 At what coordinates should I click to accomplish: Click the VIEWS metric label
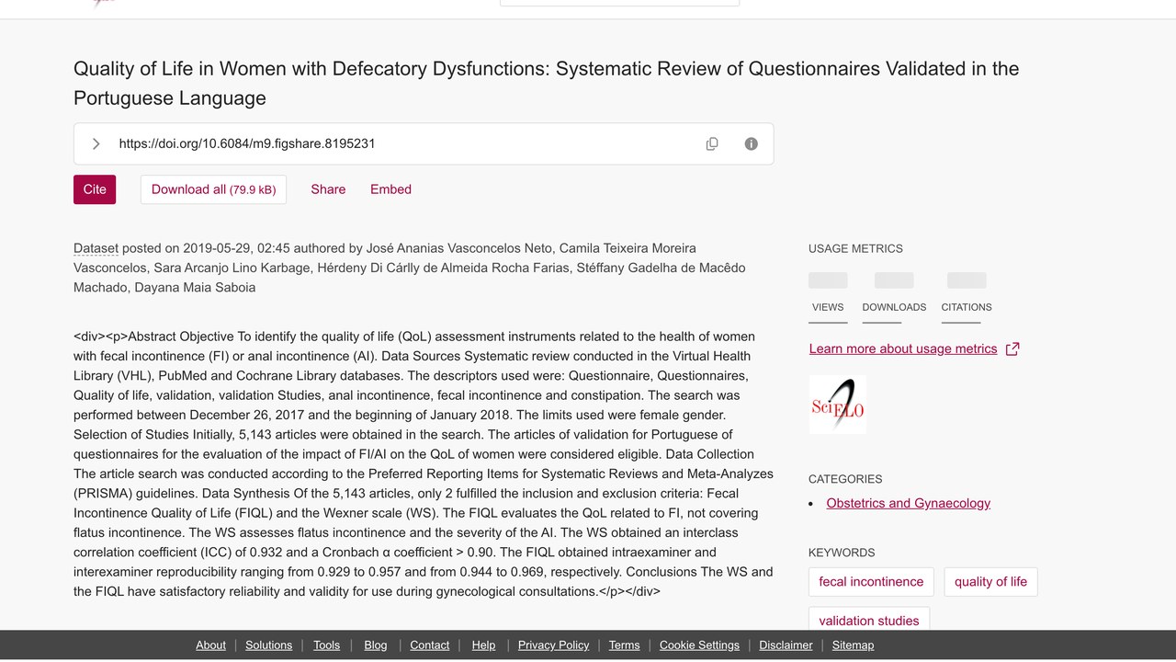[828, 307]
